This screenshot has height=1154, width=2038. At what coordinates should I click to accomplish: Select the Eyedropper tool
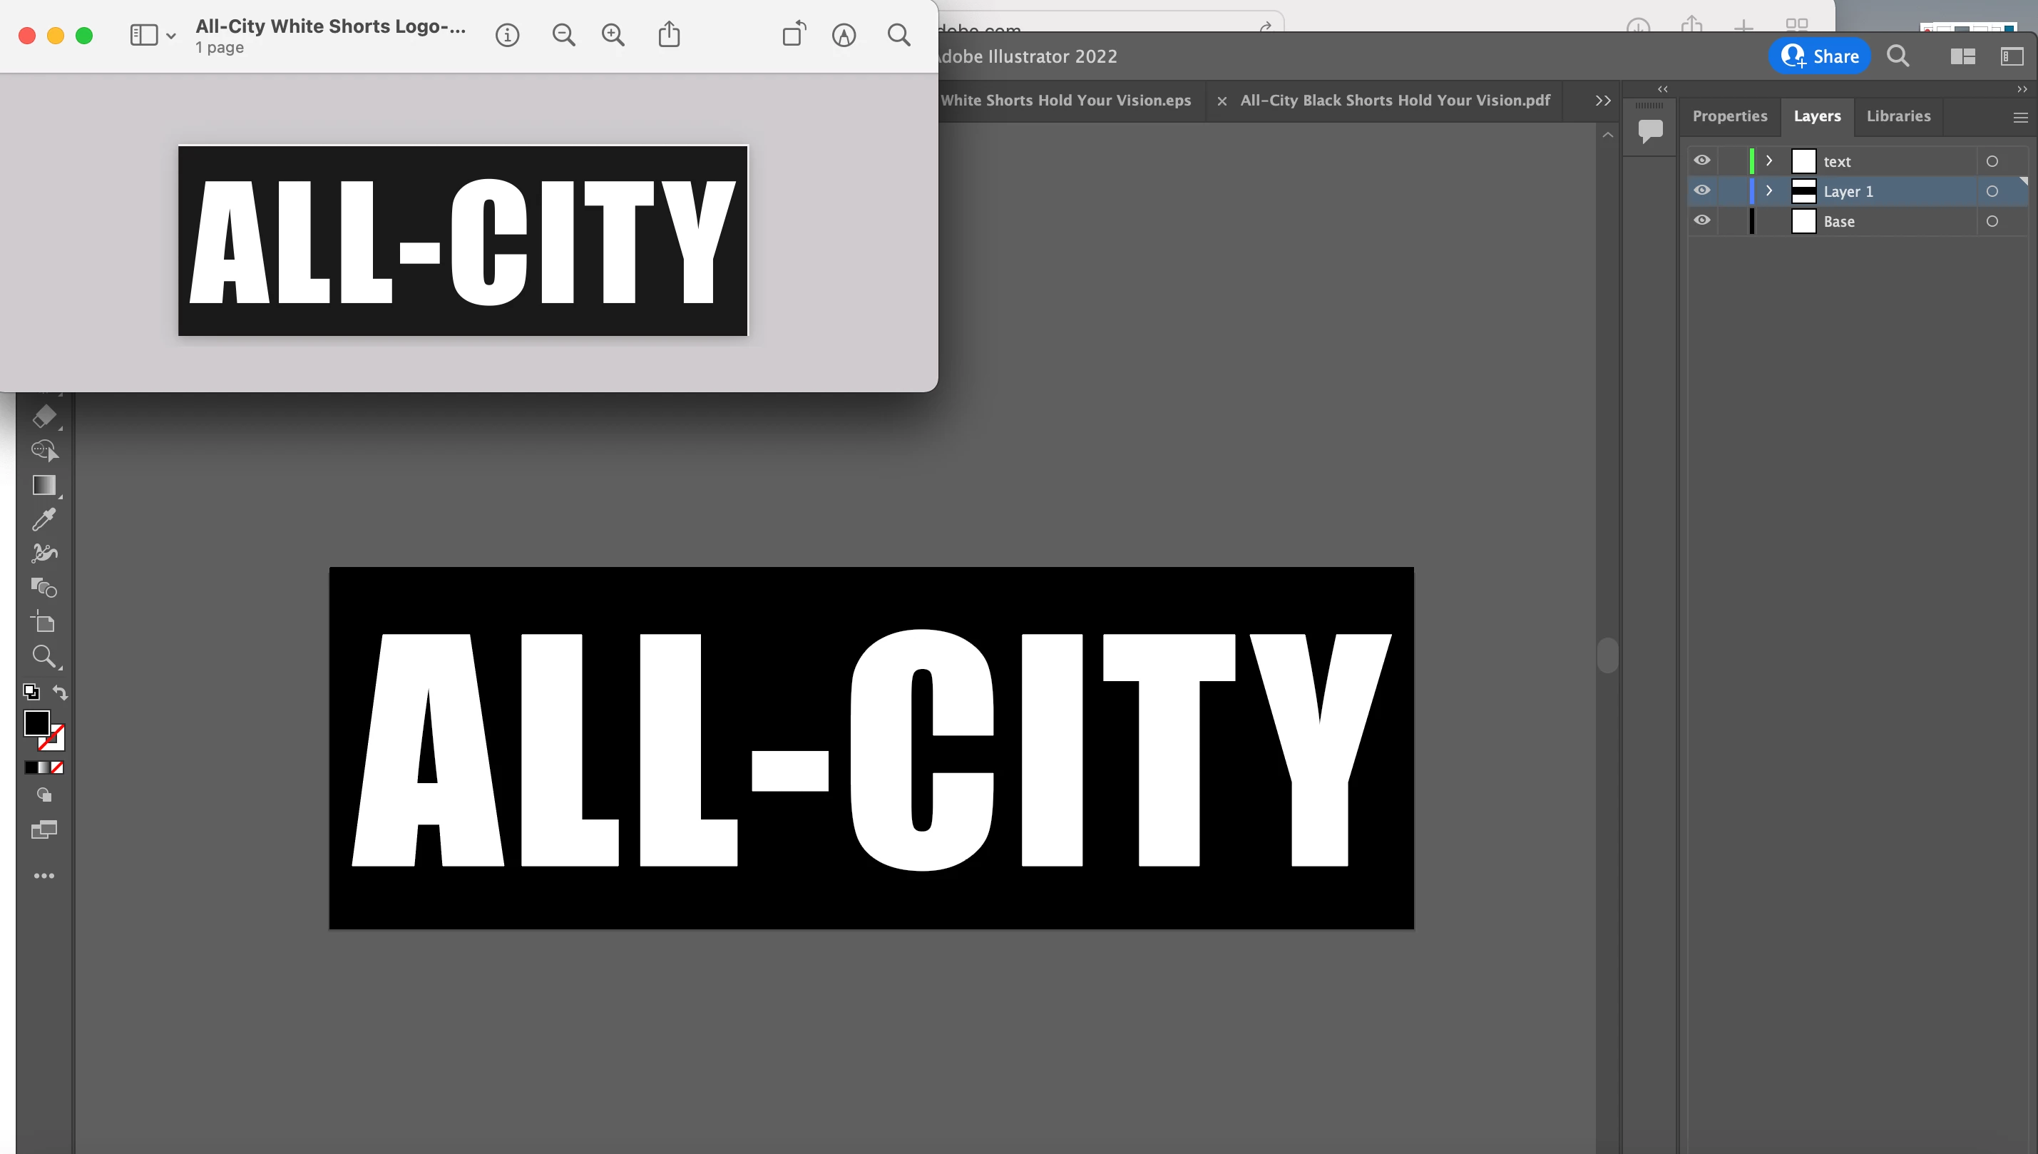click(44, 519)
